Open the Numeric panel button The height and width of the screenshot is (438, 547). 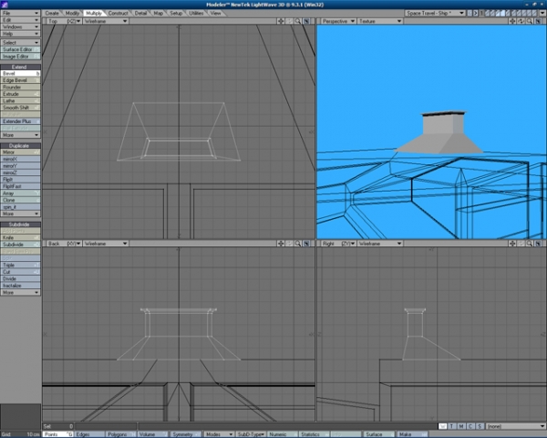[x=282, y=434]
